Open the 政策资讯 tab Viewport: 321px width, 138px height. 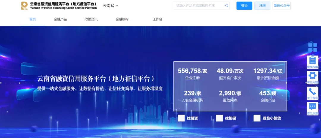click(x=91, y=19)
